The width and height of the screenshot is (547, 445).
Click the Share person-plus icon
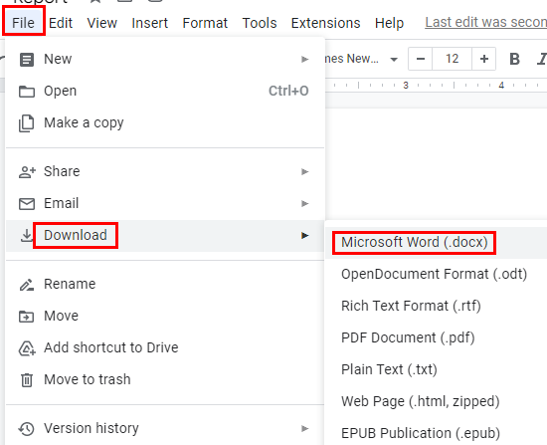[27, 172]
